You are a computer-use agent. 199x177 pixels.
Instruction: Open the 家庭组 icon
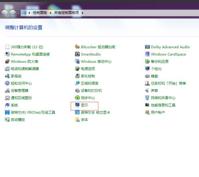coord(7,76)
